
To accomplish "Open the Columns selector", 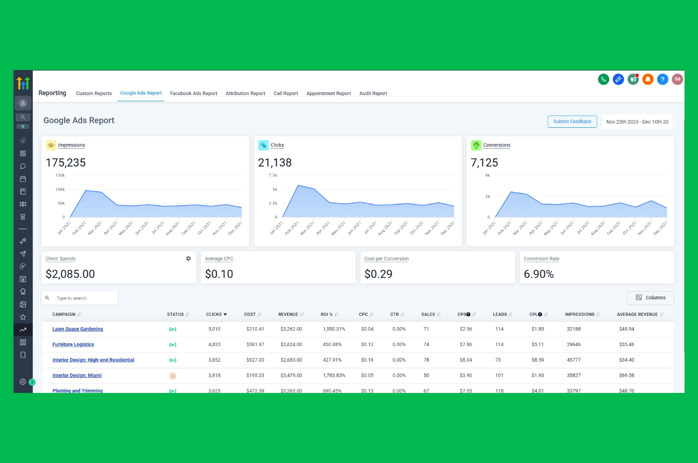I will pyautogui.click(x=650, y=298).
